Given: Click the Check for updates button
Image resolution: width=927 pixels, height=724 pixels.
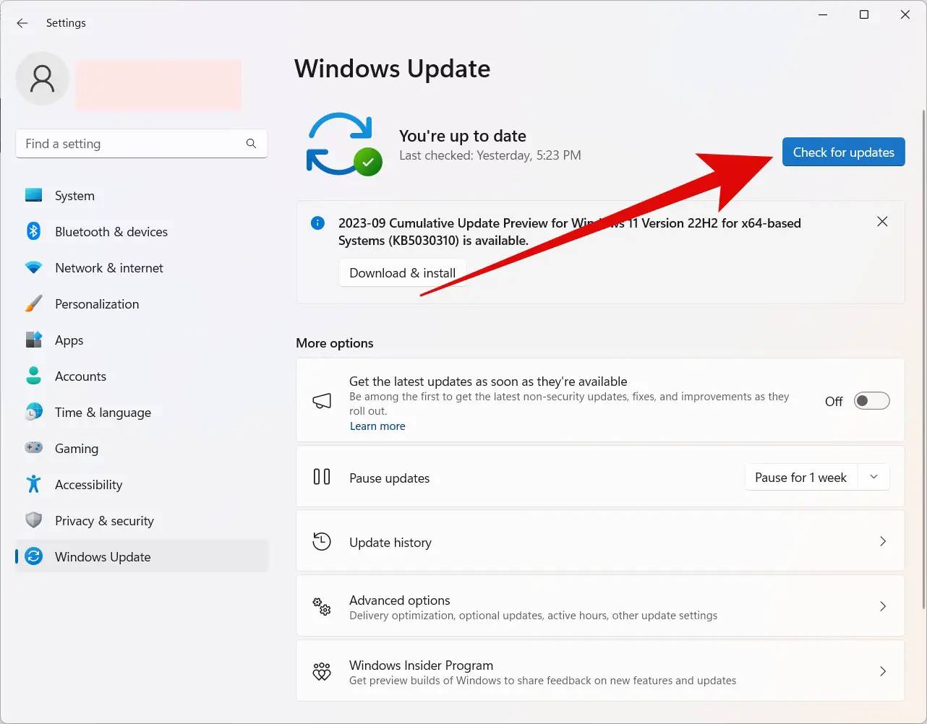Looking at the screenshot, I should coord(843,152).
